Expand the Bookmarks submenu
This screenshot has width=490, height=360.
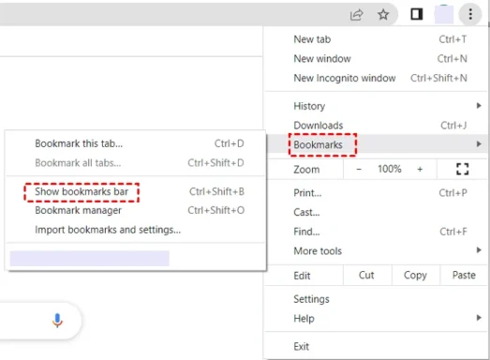click(x=376, y=144)
